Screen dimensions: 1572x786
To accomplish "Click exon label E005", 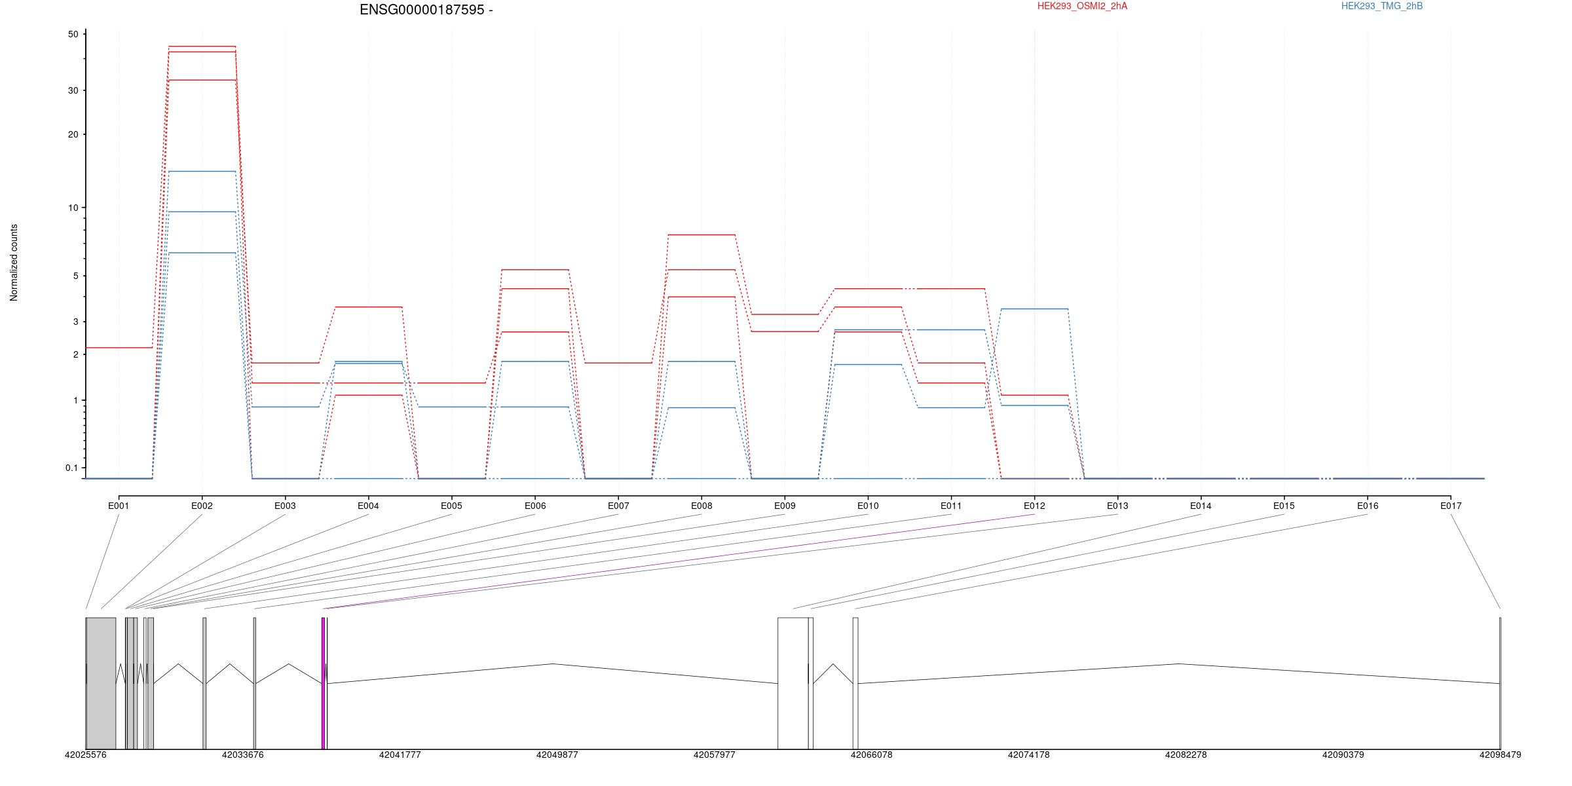I will click(451, 506).
